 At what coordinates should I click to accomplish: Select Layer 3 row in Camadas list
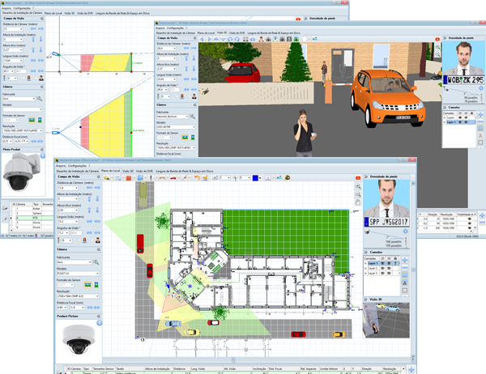(382, 273)
